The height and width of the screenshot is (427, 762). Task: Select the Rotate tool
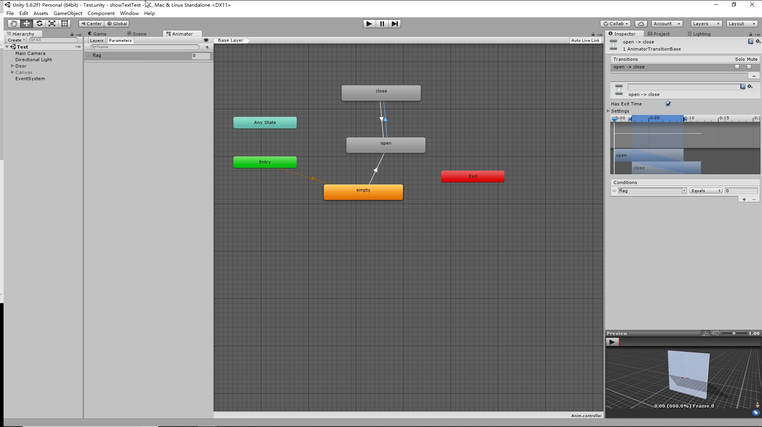39,23
